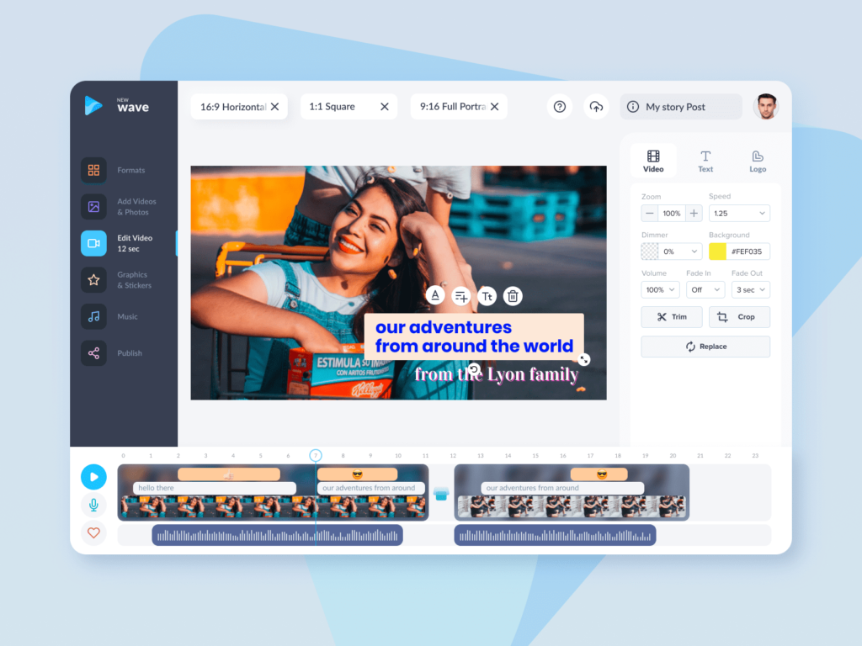The height and width of the screenshot is (646, 862).
Task: Select 'our adventures from around' in second video
Action: (561, 488)
